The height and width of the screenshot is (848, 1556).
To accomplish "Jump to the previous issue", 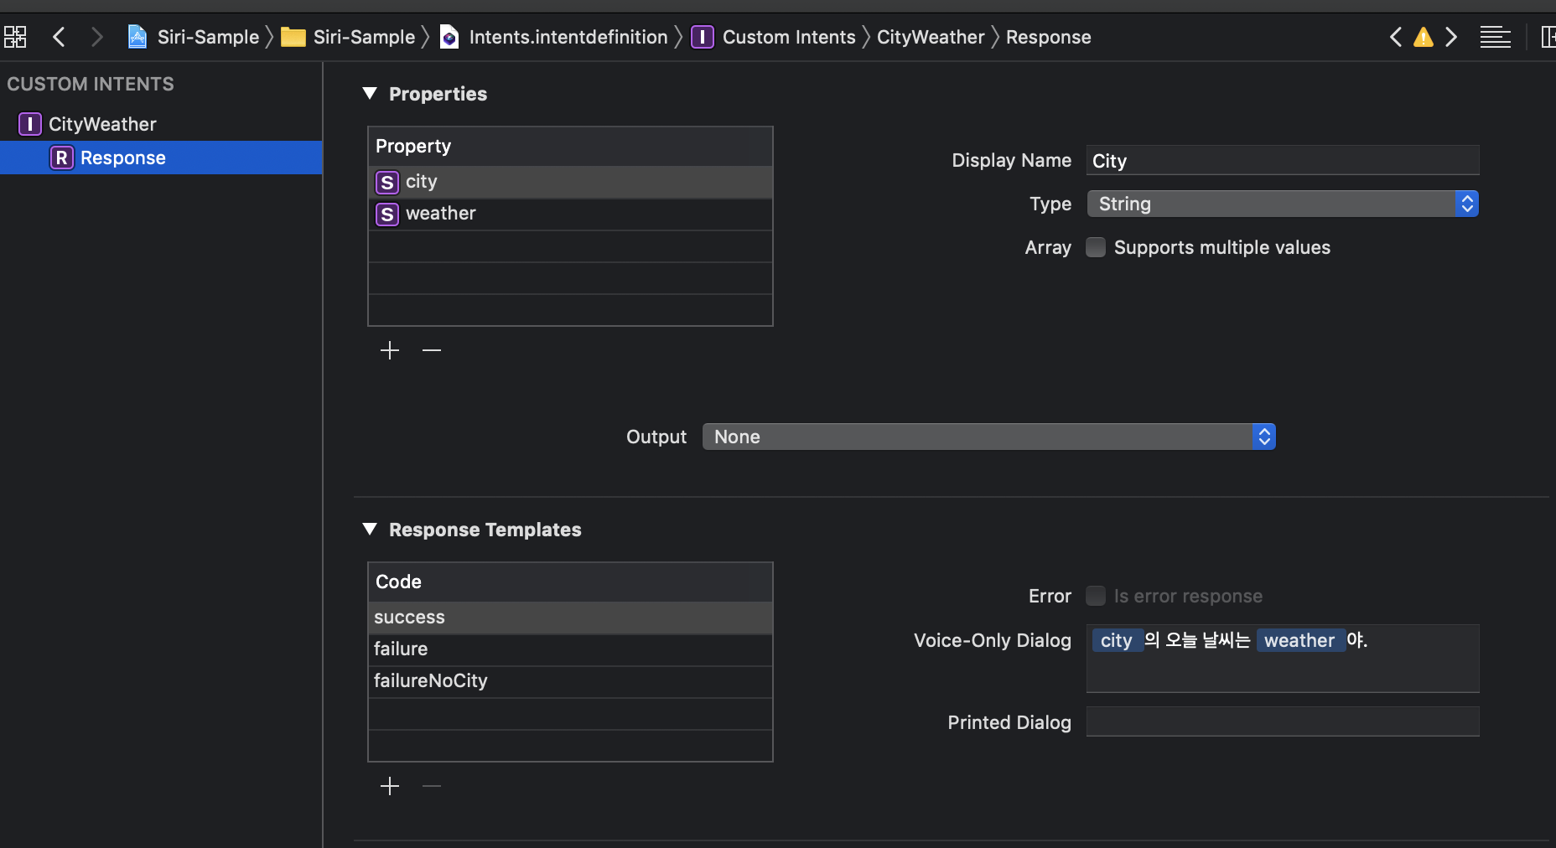I will [x=1395, y=37].
